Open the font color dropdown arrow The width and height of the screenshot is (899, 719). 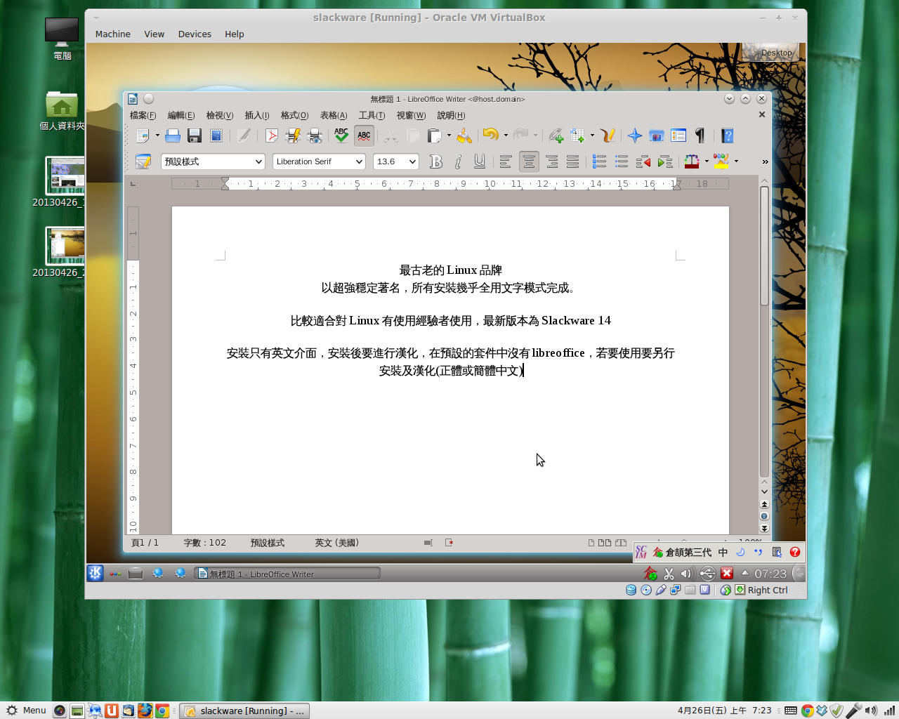[707, 161]
